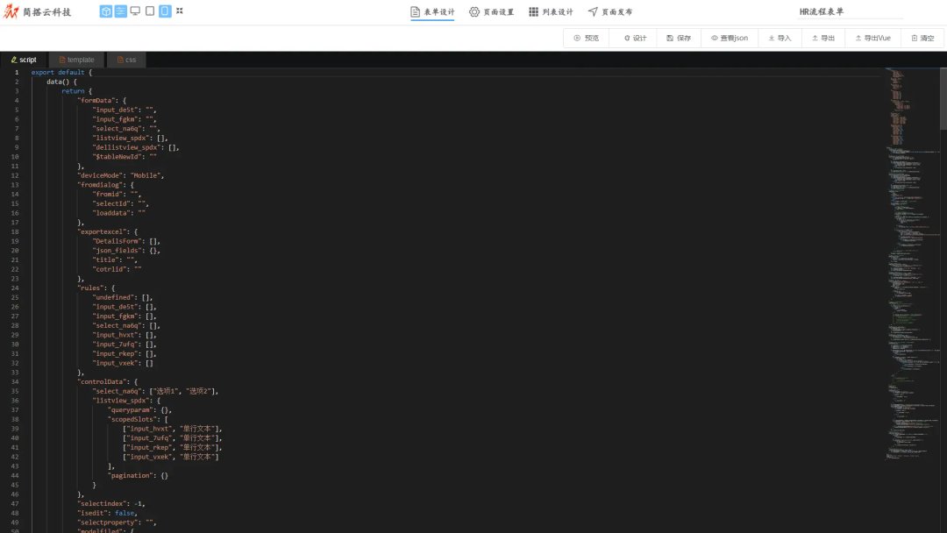The image size is (947, 533).
Task: Open the 页面发布 tab
Action: (610, 12)
